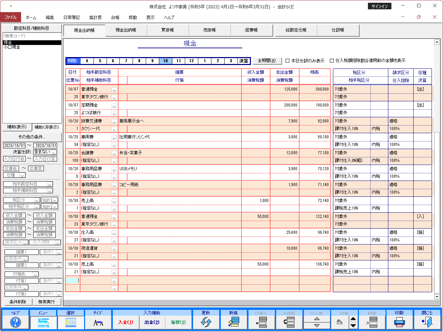Viewport: 443px width, 332px height.
Task: Select period month 7 toggle
Action: [x=126, y=61]
